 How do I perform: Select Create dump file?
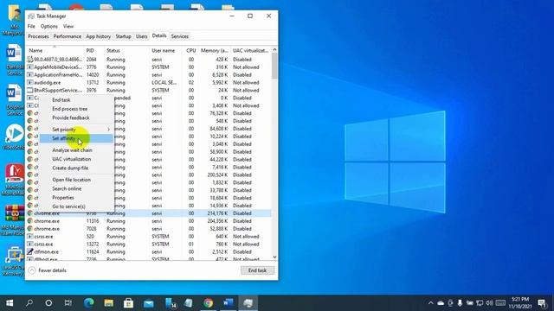(70, 168)
